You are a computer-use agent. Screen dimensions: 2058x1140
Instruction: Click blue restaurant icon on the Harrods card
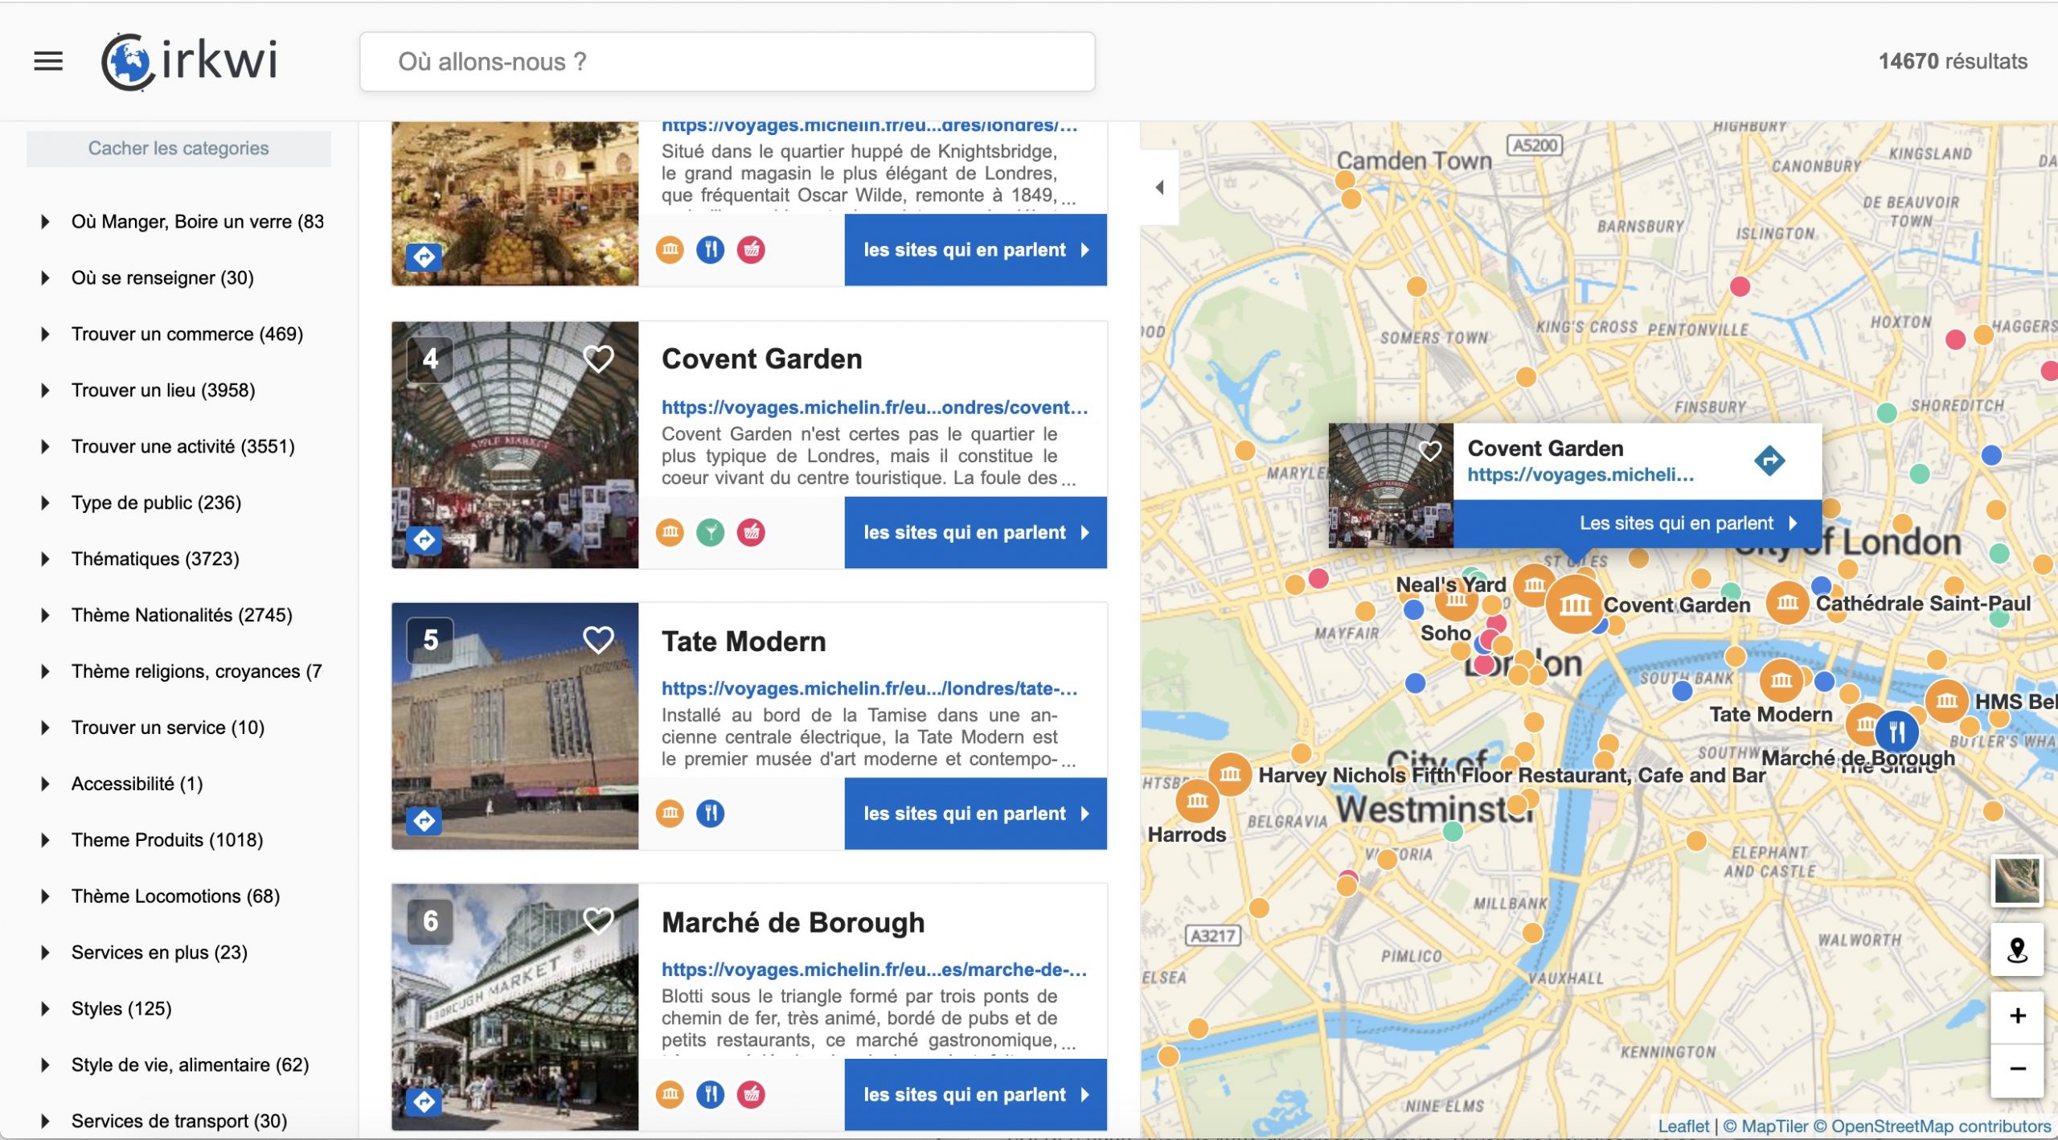[711, 250]
